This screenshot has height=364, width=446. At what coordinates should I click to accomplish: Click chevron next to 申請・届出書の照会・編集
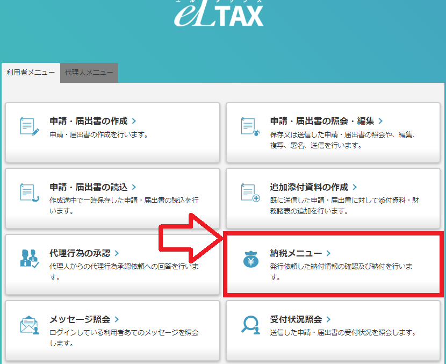(380, 121)
